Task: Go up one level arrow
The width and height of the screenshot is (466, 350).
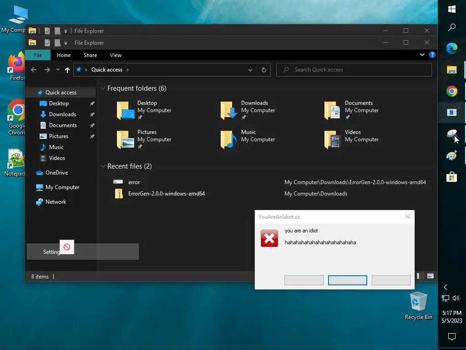Action: [67, 70]
